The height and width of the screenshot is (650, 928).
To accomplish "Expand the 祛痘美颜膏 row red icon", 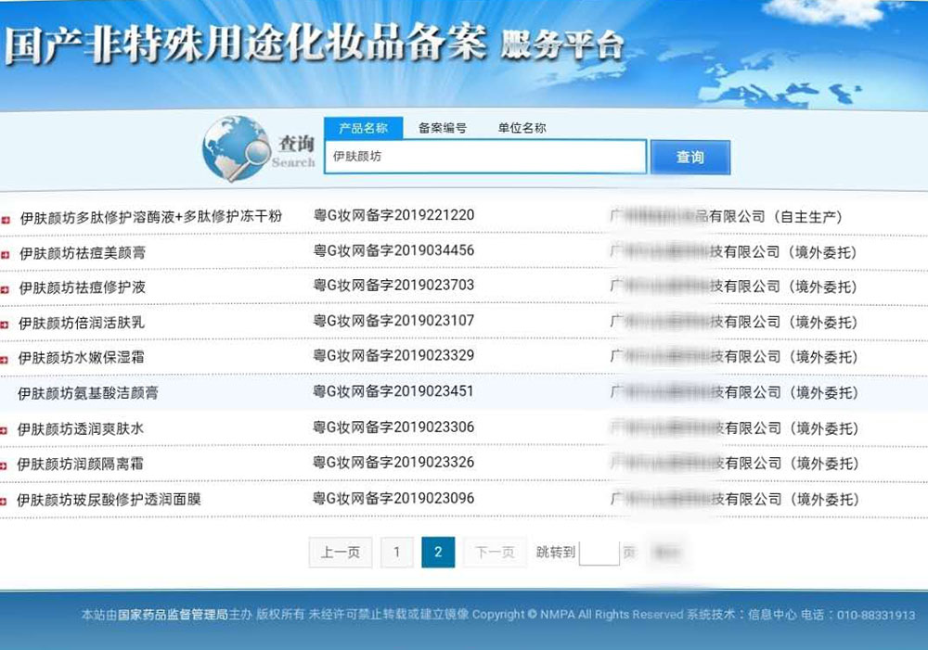I will pyautogui.click(x=6, y=255).
